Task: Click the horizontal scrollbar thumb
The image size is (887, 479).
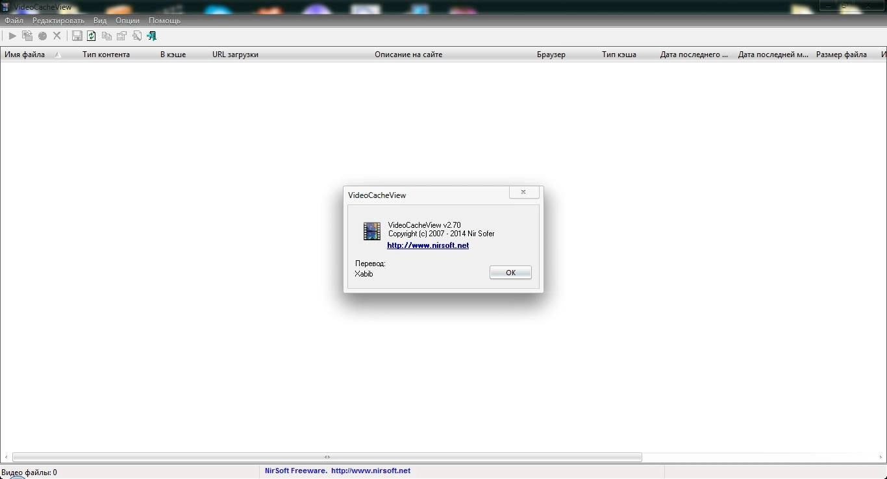Action: coord(327,457)
